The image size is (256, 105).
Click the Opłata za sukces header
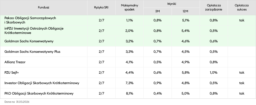tap(242, 7)
